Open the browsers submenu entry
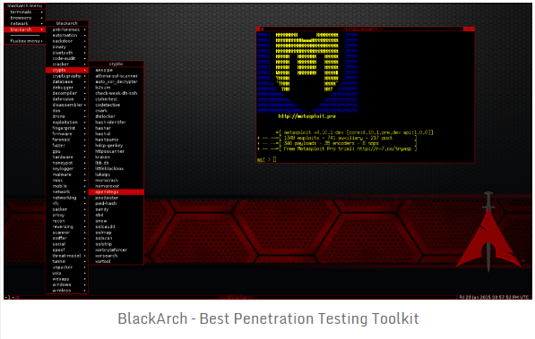Image resolution: width=535 pixels, height=339 pixels. pos(24,18)
